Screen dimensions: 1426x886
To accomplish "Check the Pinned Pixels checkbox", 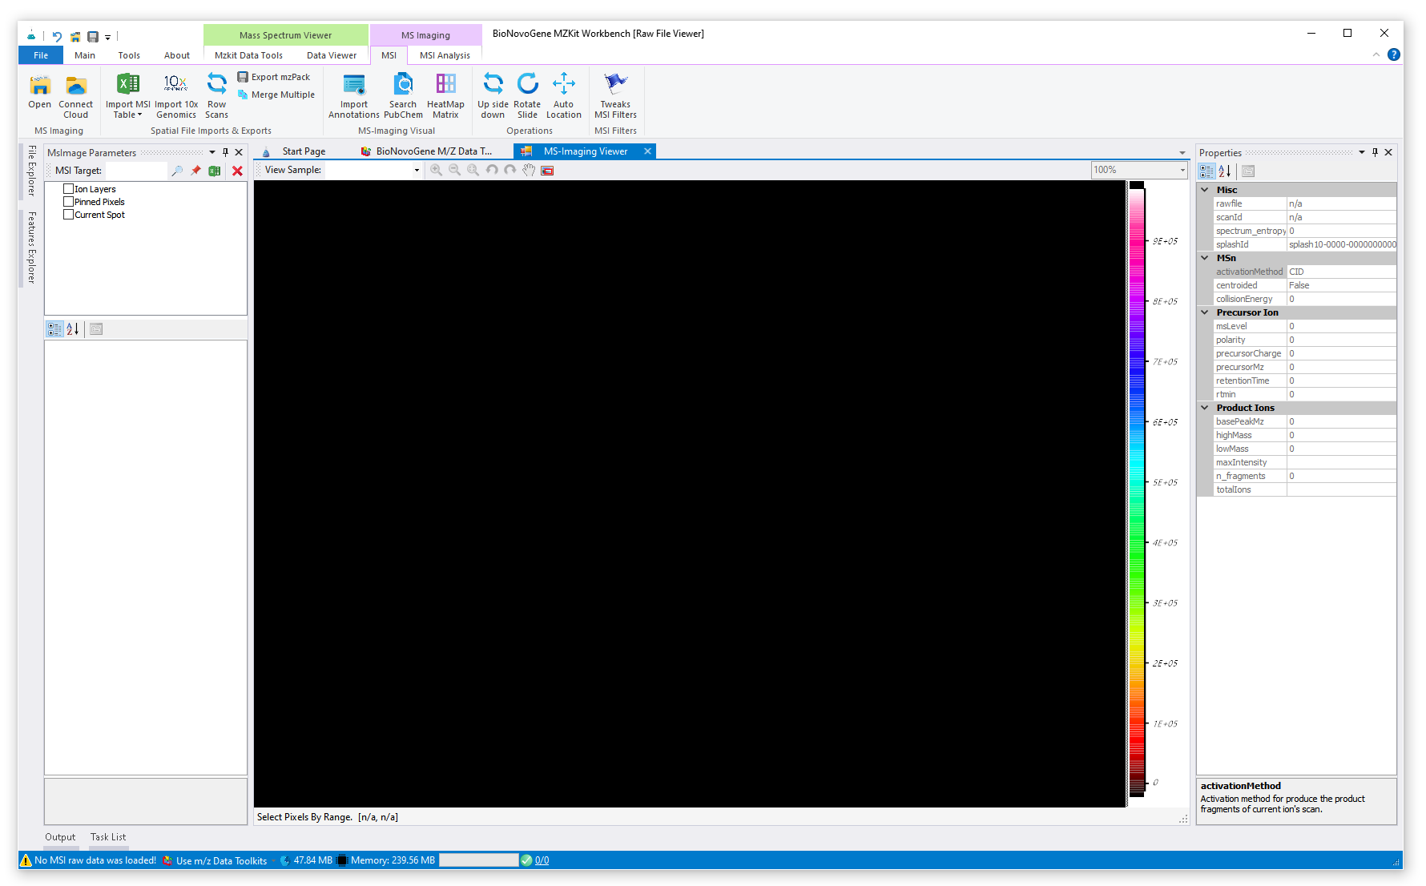I will [x=69, y=202].
